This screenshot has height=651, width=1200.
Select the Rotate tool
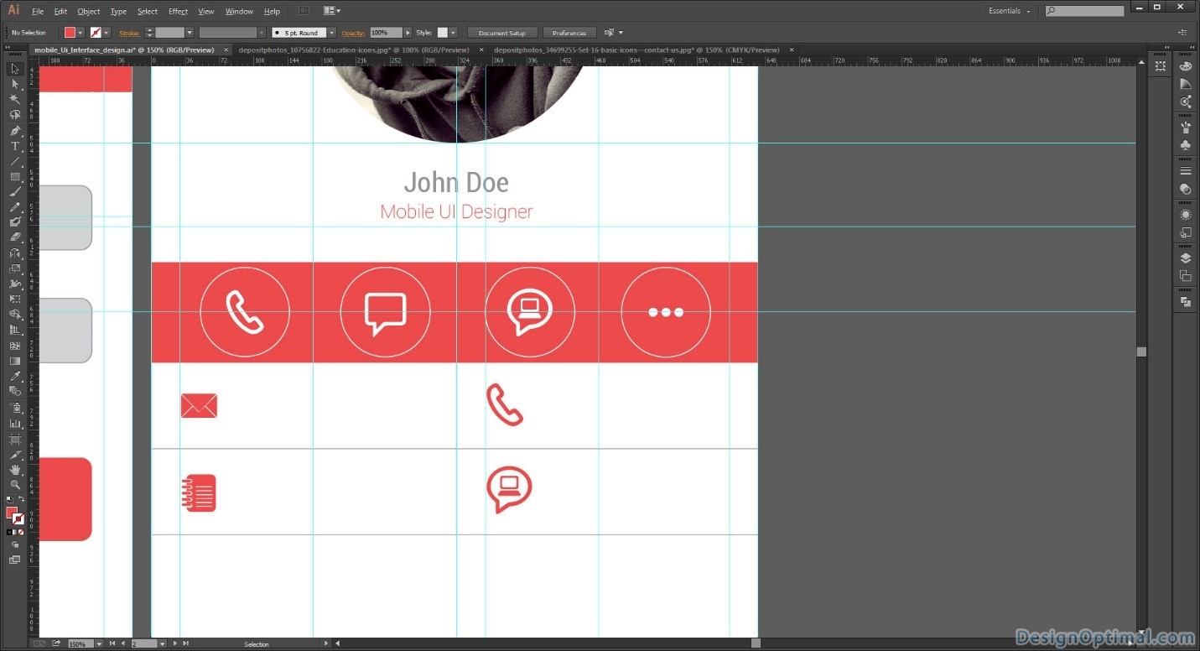[14, 253]
